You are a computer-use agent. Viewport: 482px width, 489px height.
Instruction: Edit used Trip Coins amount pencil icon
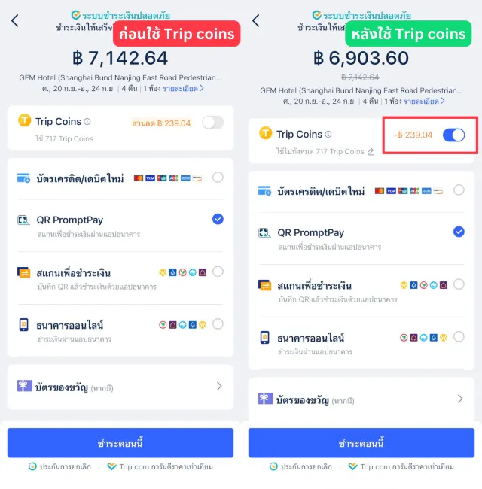(x=371, y=152)
